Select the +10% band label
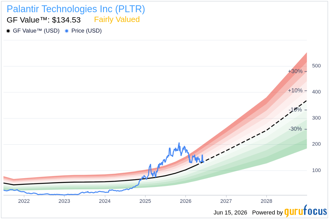329x219 pixels. pos(295,90)
